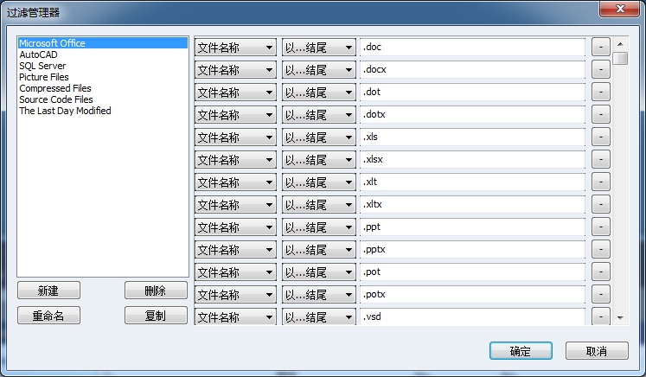This screenshot has width=646, height=377.
Task: Select the Microsoft Office filter
Action: pyautogui.click(x=103, y=43)
